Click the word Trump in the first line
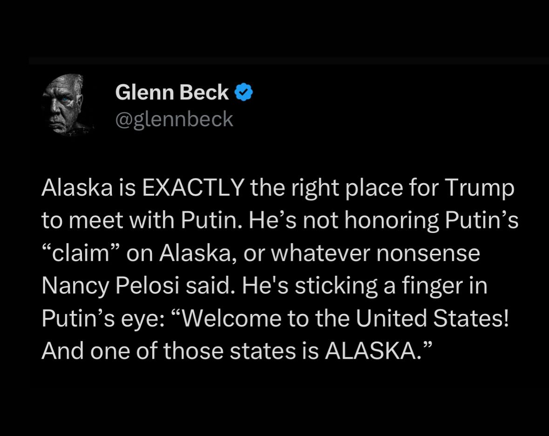This screenshot has width=549, height=436. 480,188
